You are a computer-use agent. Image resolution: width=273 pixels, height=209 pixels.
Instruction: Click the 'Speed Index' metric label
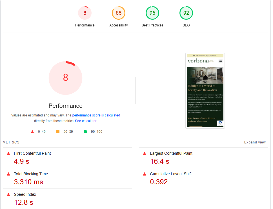25,194
